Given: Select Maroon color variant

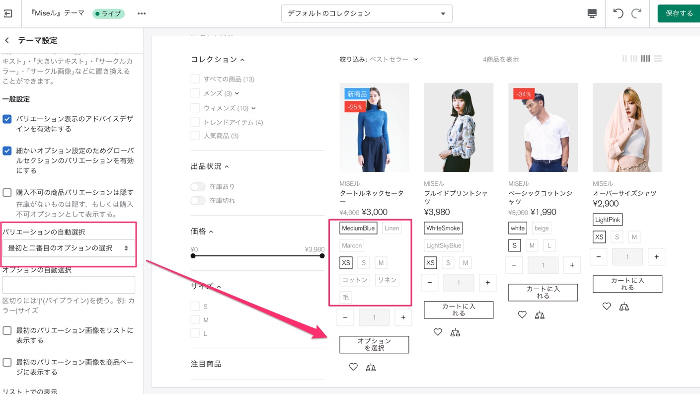Looking at the screenshot, I should click(352, 245).
